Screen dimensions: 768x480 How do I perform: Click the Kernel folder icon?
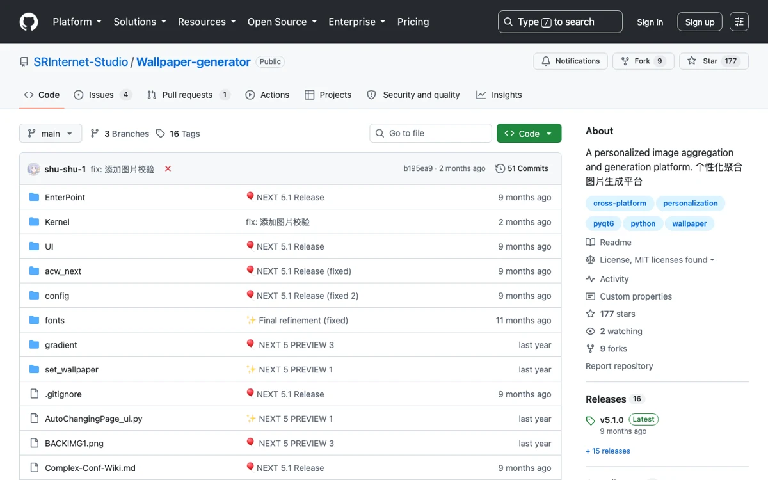[x=35, y=222]
